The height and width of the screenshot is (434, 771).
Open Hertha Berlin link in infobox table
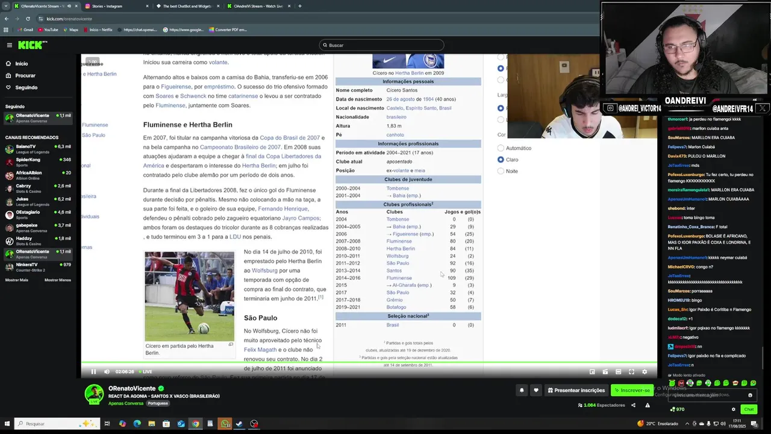401,248
